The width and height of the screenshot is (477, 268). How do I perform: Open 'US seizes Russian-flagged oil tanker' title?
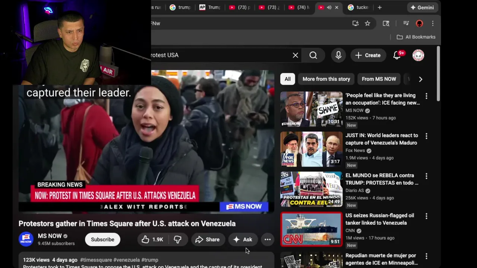pos(380,219)
